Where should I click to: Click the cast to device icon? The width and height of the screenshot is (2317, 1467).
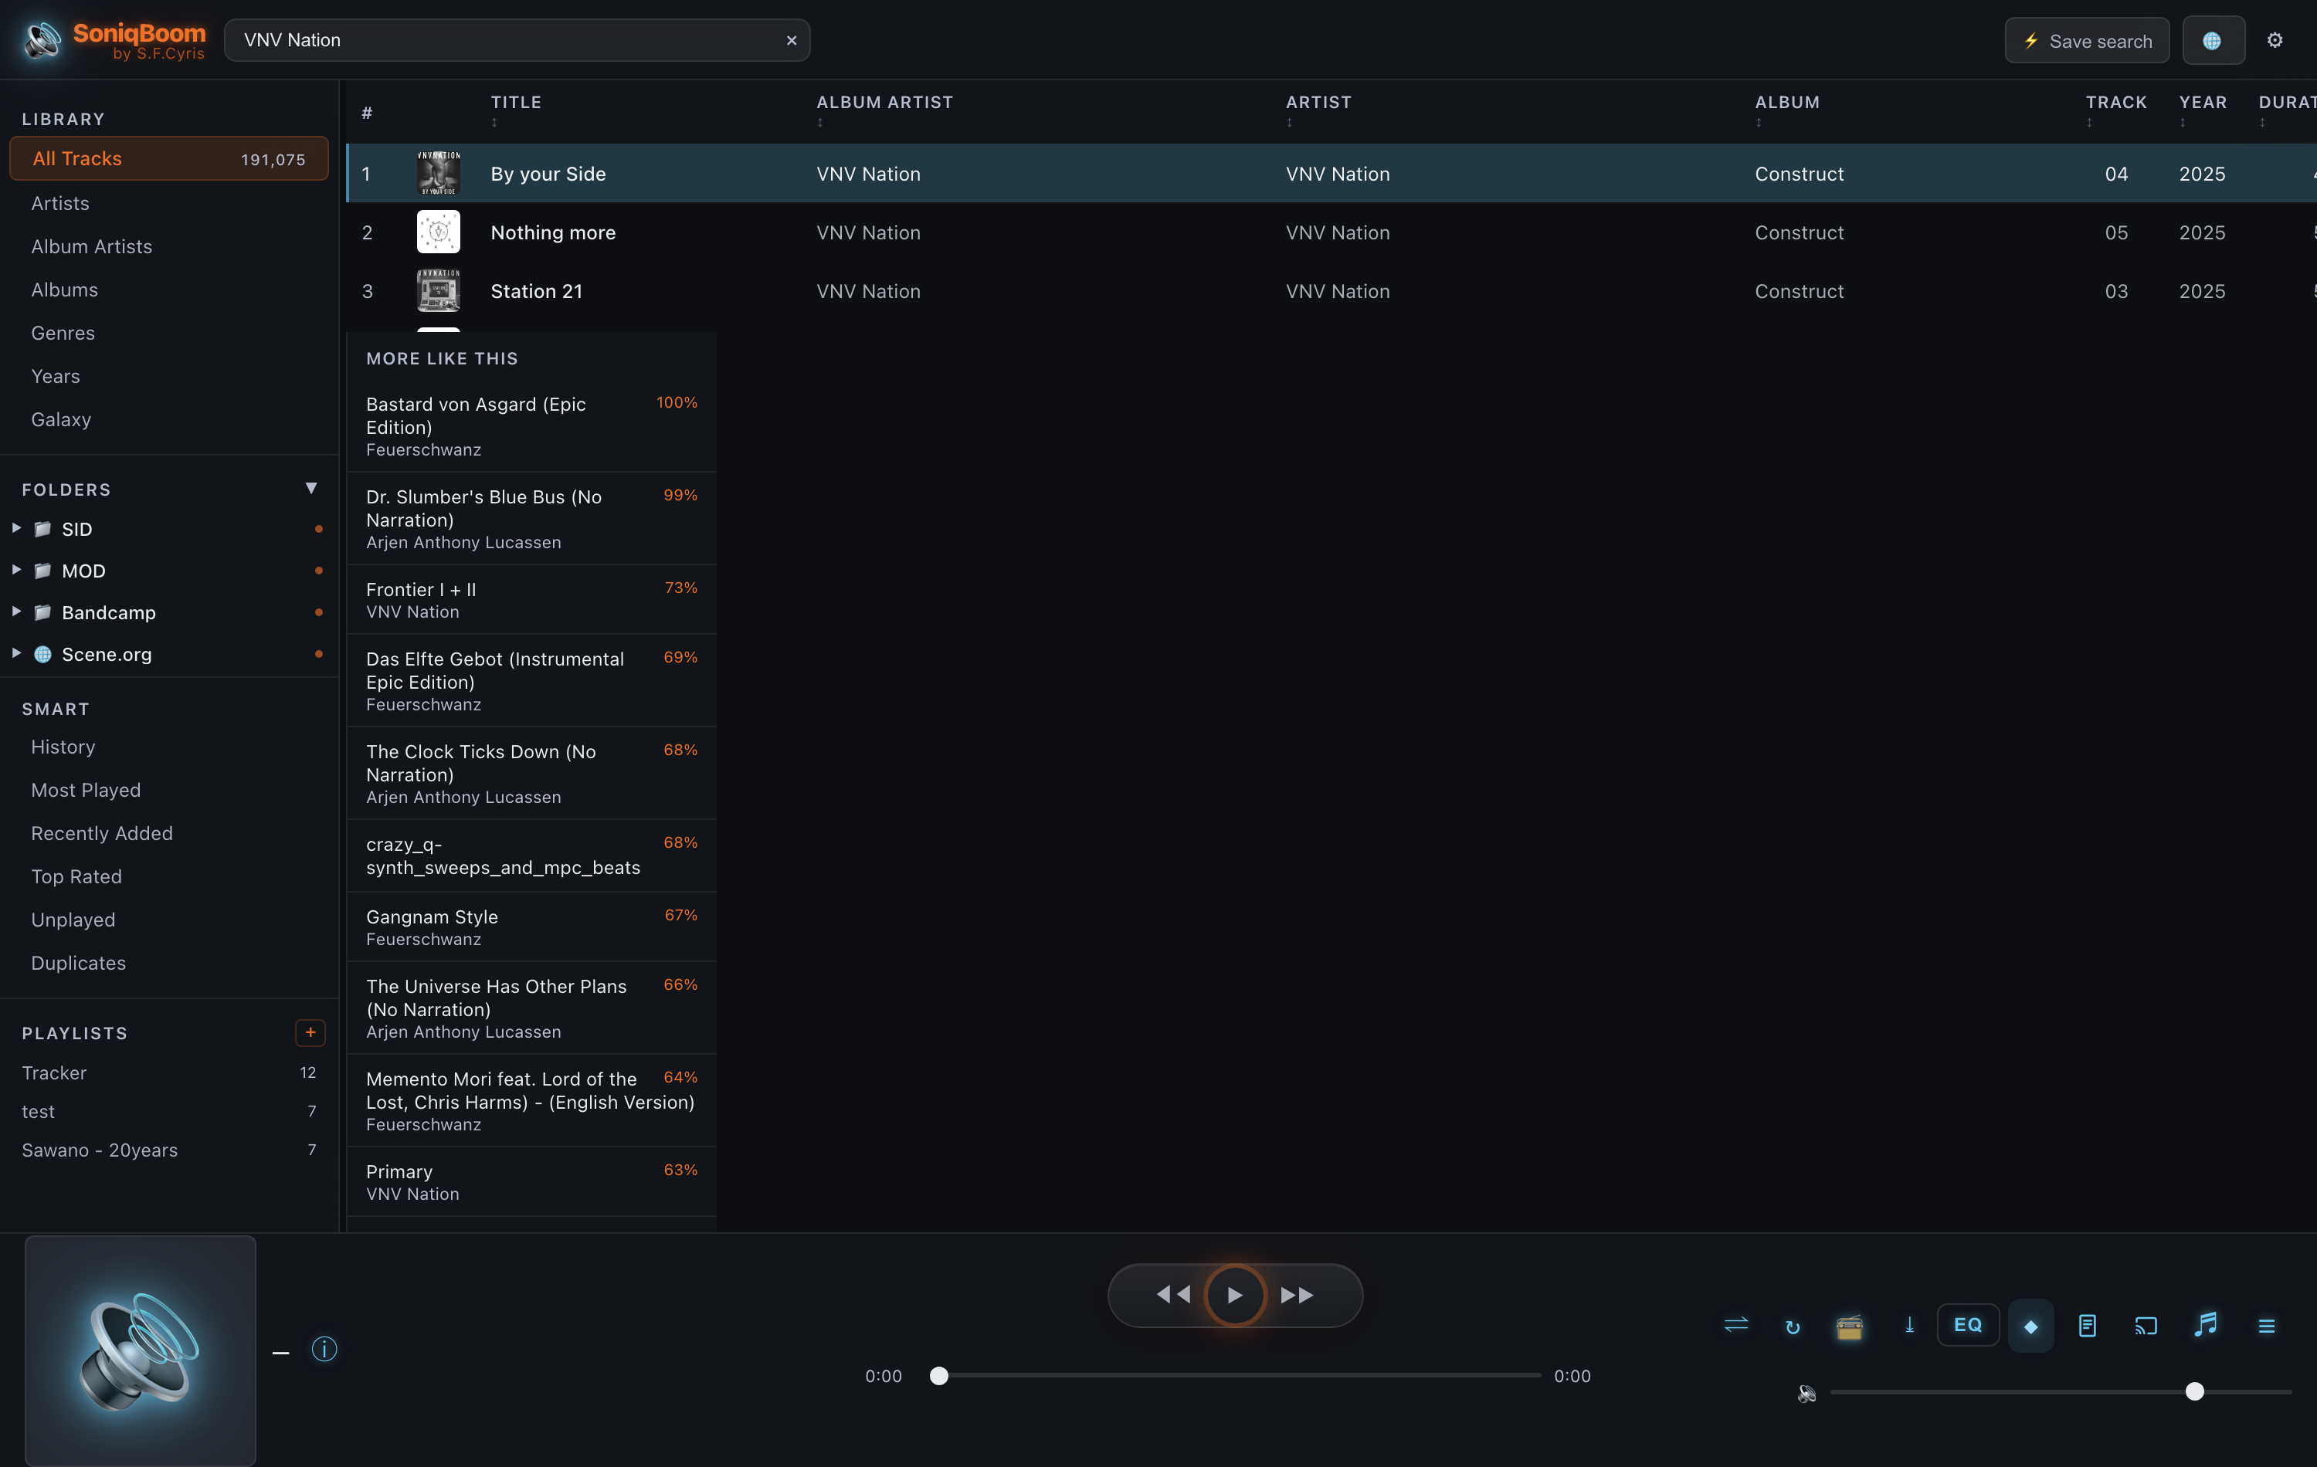coord(2146,1326)
